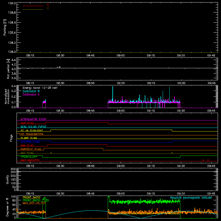Screen dimensions: 221x221
Task: Click 08:30 under the Quality plot
Action: (60, 194)
